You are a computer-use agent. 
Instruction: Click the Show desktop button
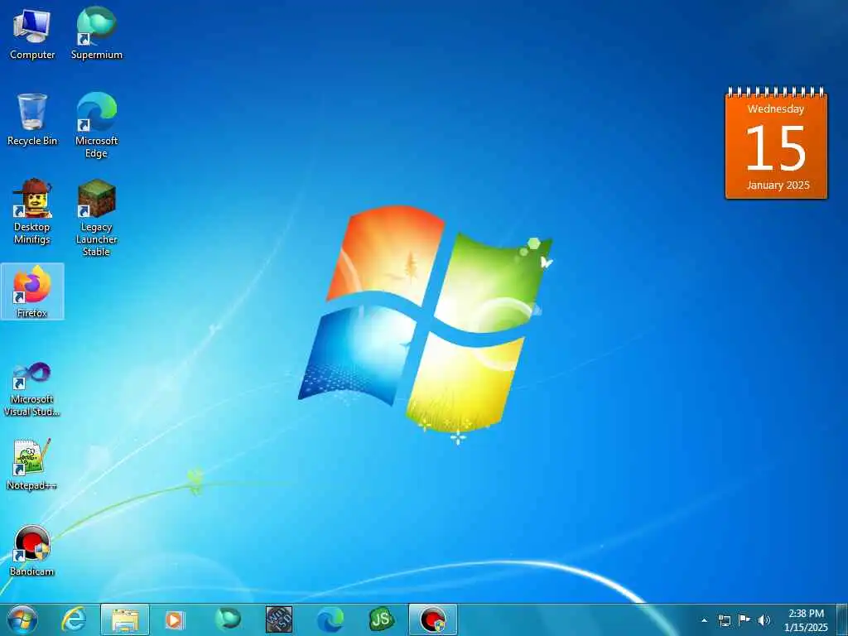tap(842, 619)
